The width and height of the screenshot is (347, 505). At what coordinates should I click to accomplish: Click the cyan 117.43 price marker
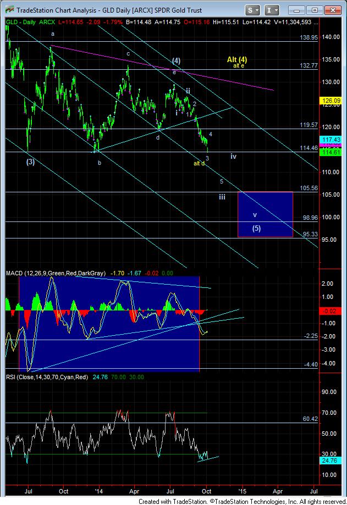coord(331,140)
